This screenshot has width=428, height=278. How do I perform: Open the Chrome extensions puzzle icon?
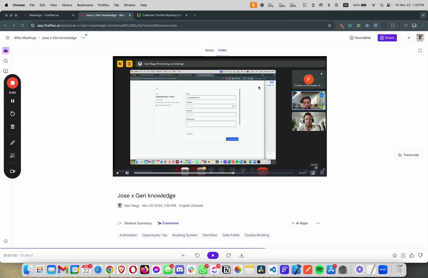pyautogui.click(x=393, y=25)
